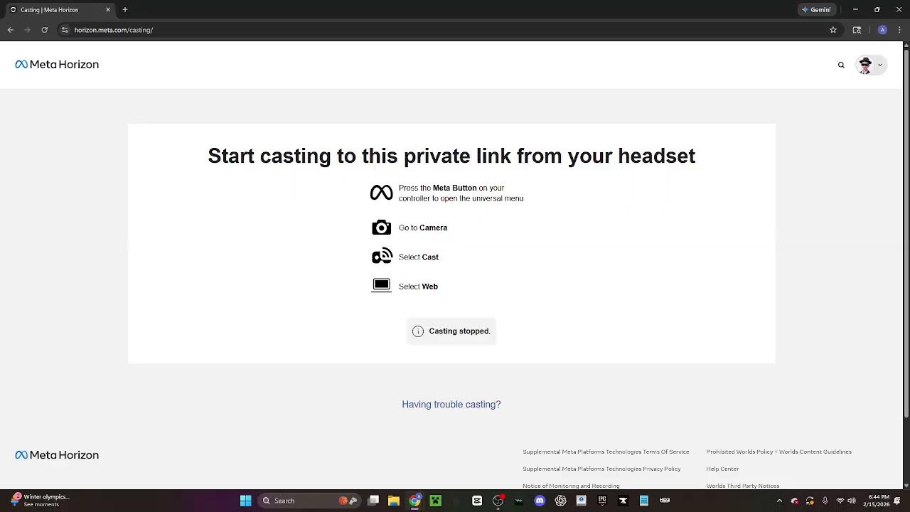Open Discord from the taskbar
The width and height of the screenshot is (910, 512).
pyautogui.click(x=540, y=501)
